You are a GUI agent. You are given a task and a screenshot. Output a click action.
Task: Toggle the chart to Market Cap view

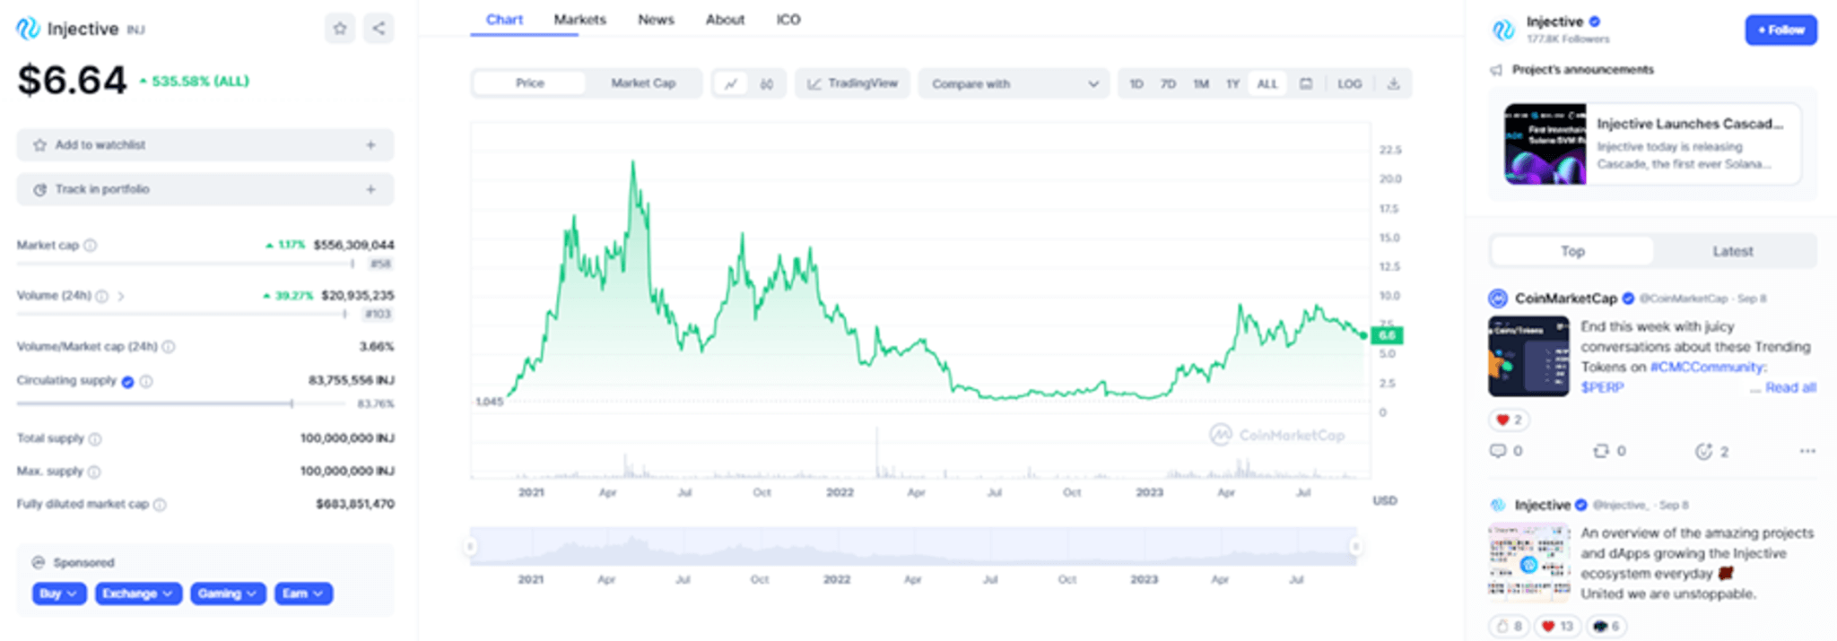(642, 83)
